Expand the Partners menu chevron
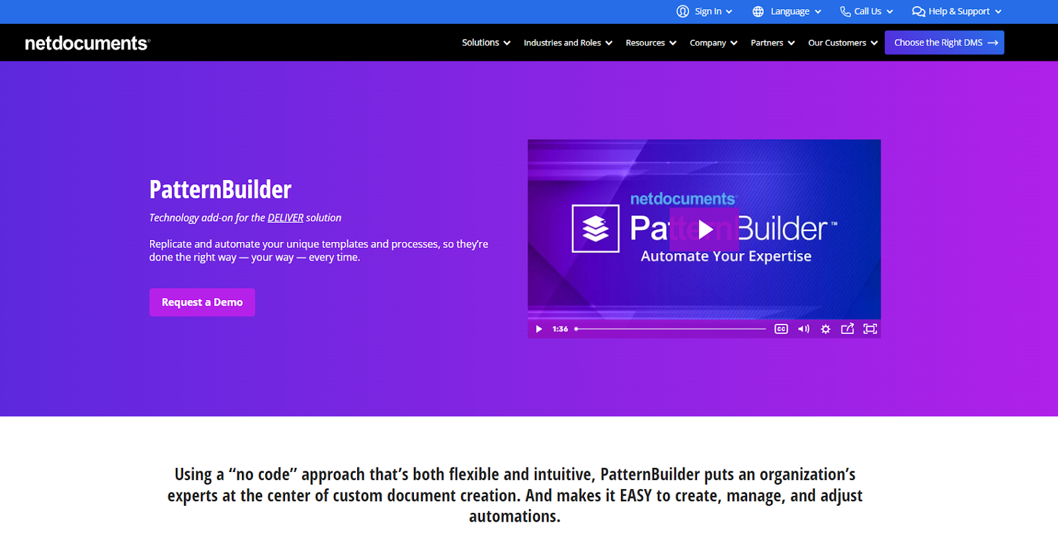The image size is (1058, 554). point(792,43)
